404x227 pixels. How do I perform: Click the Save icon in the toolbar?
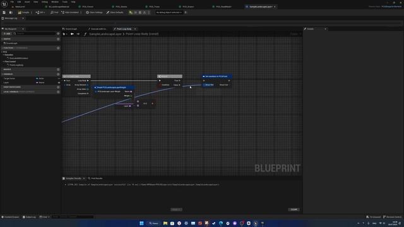click(4, 13)
